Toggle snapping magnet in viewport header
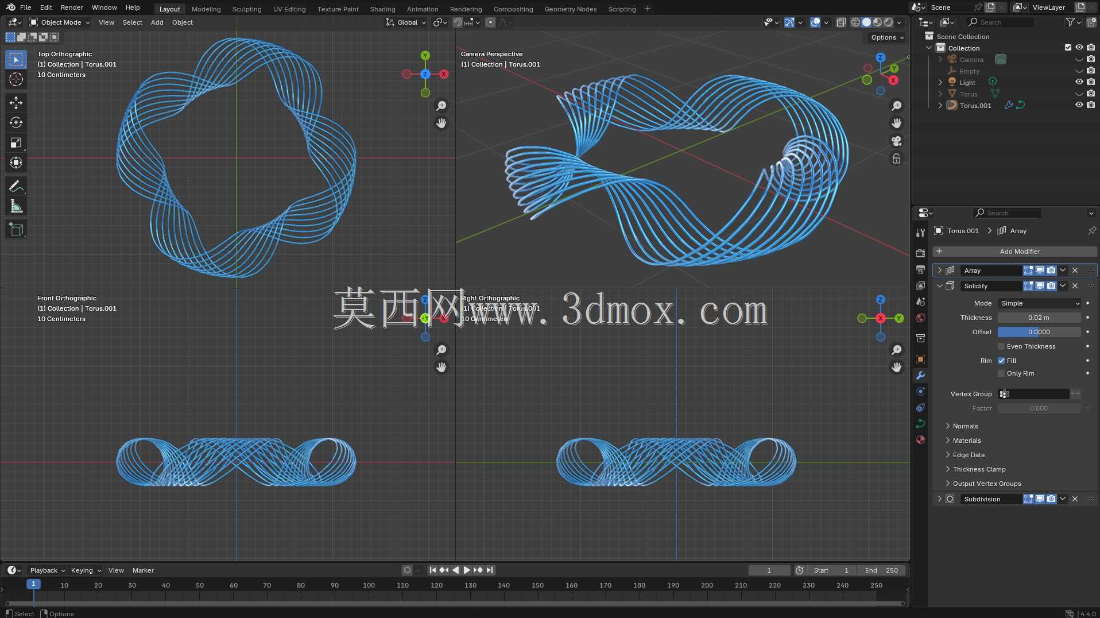 pyautogui.click(x=458, y=22)
